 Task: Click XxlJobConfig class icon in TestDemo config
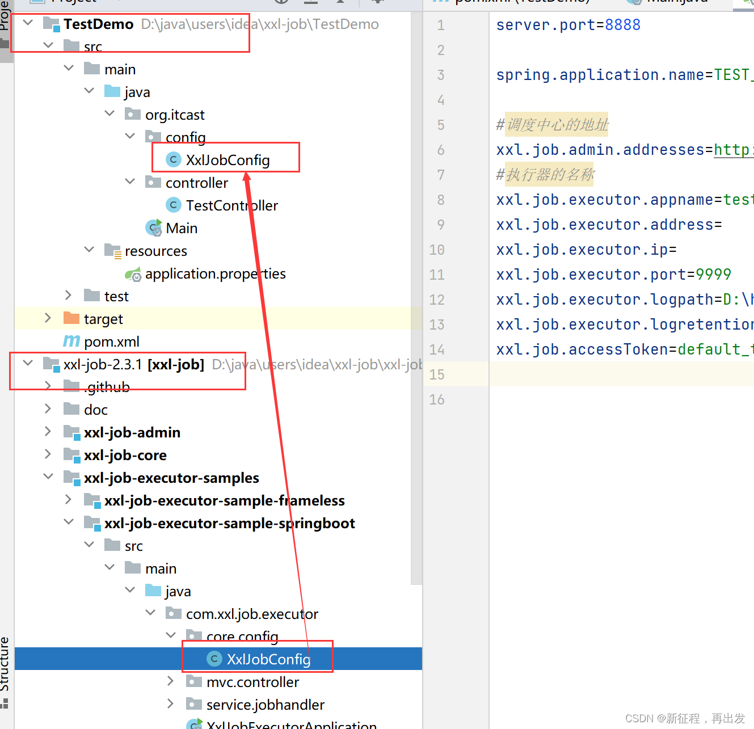pos(174,160)
